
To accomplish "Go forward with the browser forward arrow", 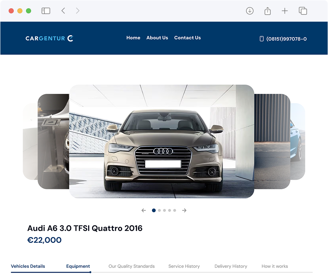I will coord(78,11).
